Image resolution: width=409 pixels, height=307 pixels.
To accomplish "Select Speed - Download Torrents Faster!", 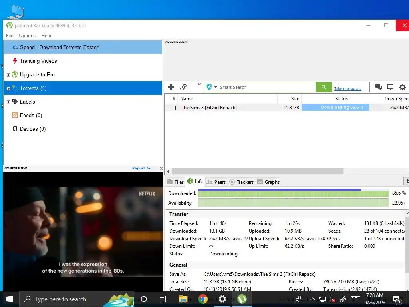I will [x=83, y=47].
